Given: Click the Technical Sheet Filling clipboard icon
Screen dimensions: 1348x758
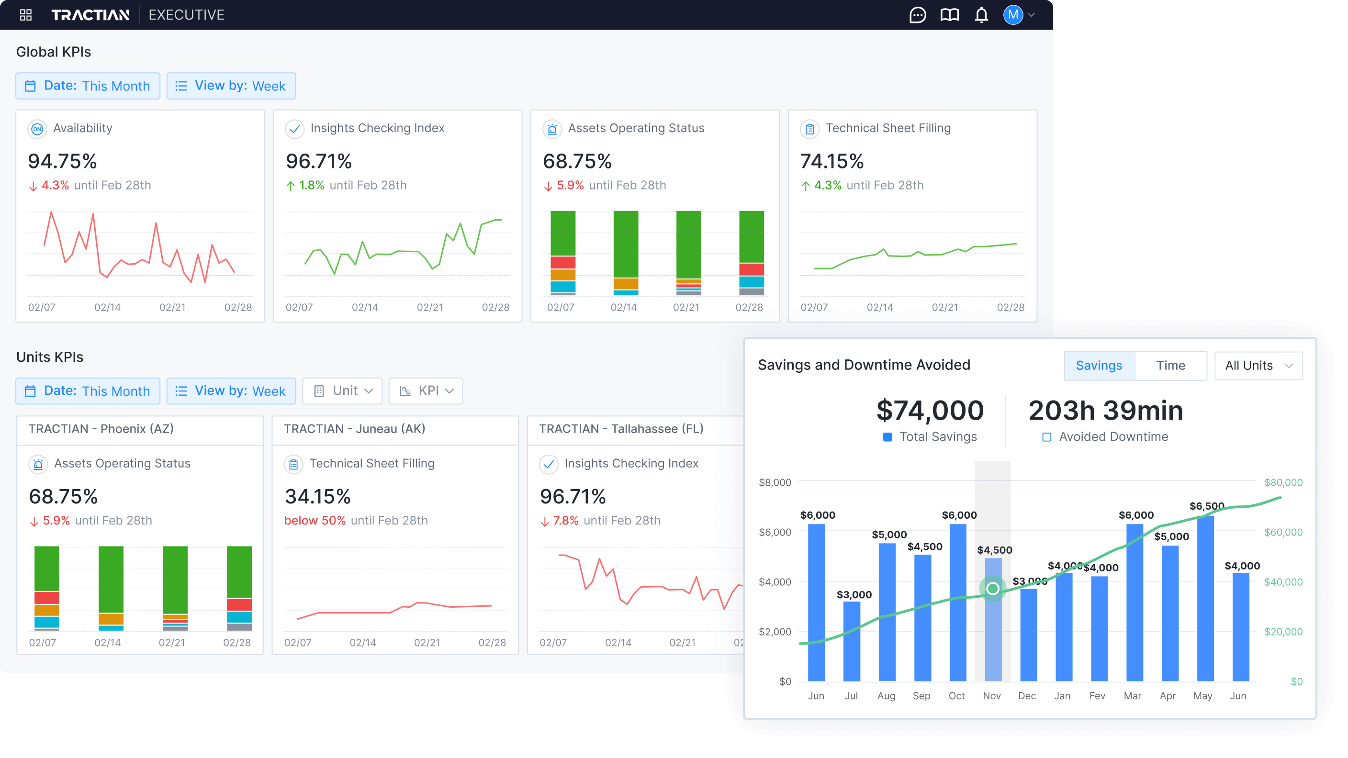Looking at the screenshot, I should [809, 129].
